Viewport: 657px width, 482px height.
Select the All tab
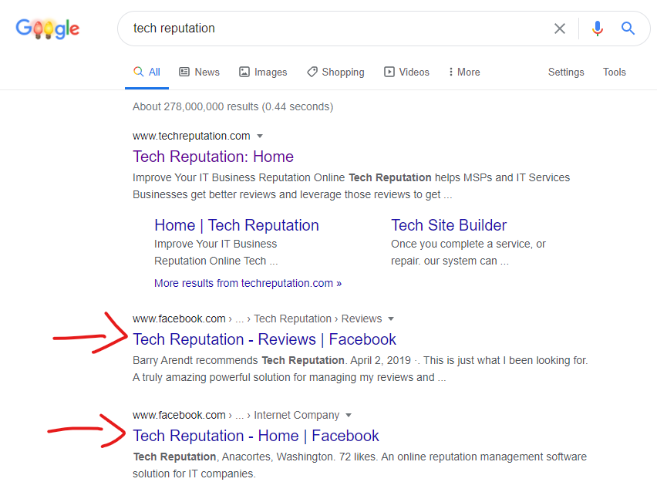coord(147,72)
